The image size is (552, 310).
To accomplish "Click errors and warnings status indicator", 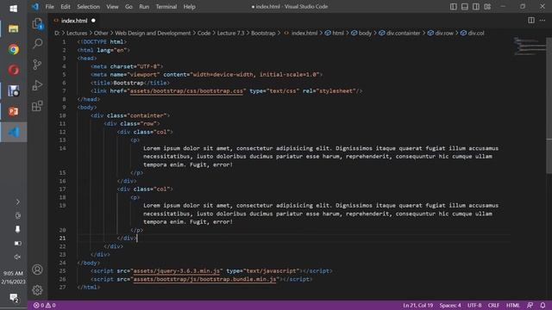I will [45, 305].
